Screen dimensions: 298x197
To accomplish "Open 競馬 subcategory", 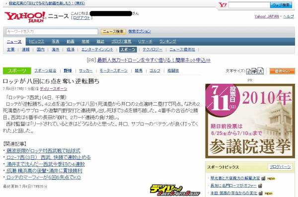I will [x=139, y=70].
